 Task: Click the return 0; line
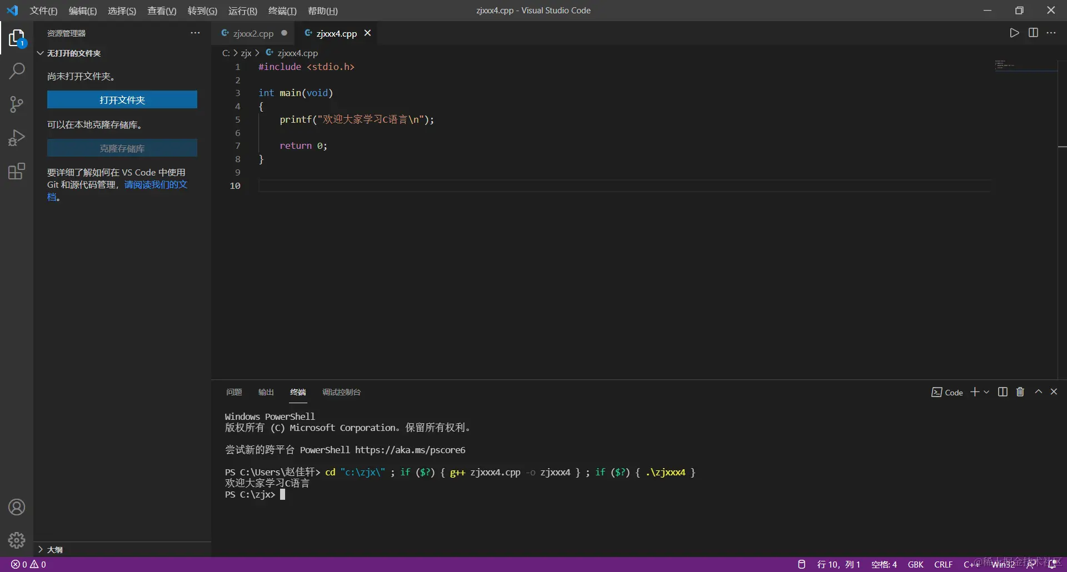click(x=303, y=145)
